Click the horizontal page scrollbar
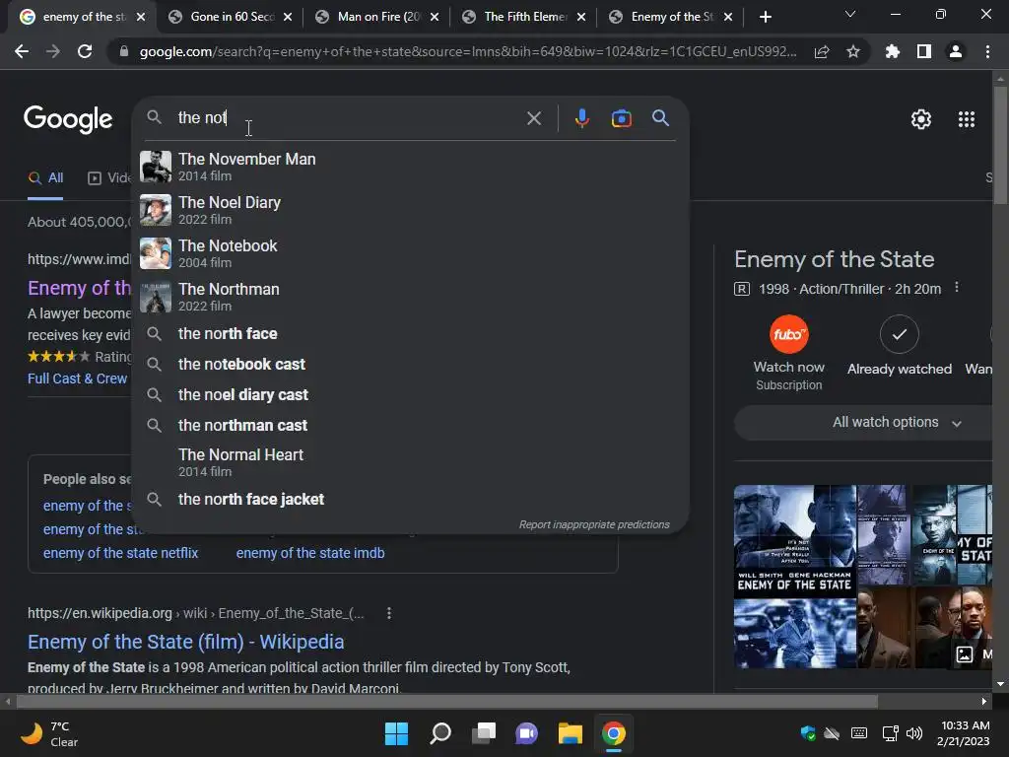This screenshot has height=757, width=1009. point(447,701)
